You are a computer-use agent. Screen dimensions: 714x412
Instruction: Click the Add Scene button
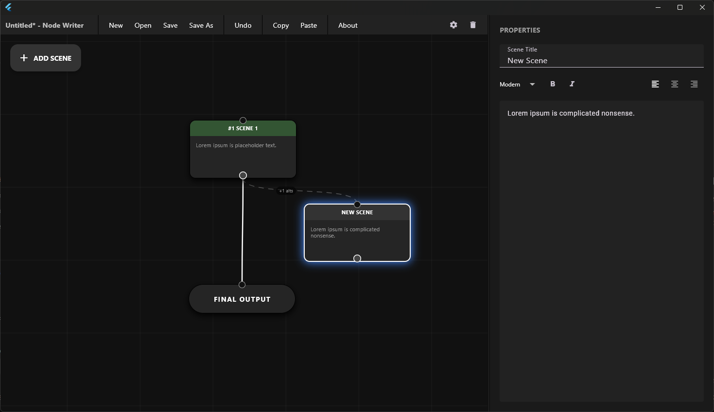(x=46, y=58)
